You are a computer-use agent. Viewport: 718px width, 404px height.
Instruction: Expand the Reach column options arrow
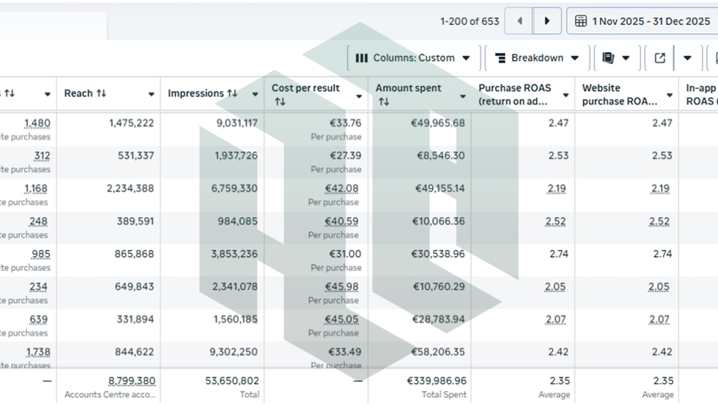point(151,94)
